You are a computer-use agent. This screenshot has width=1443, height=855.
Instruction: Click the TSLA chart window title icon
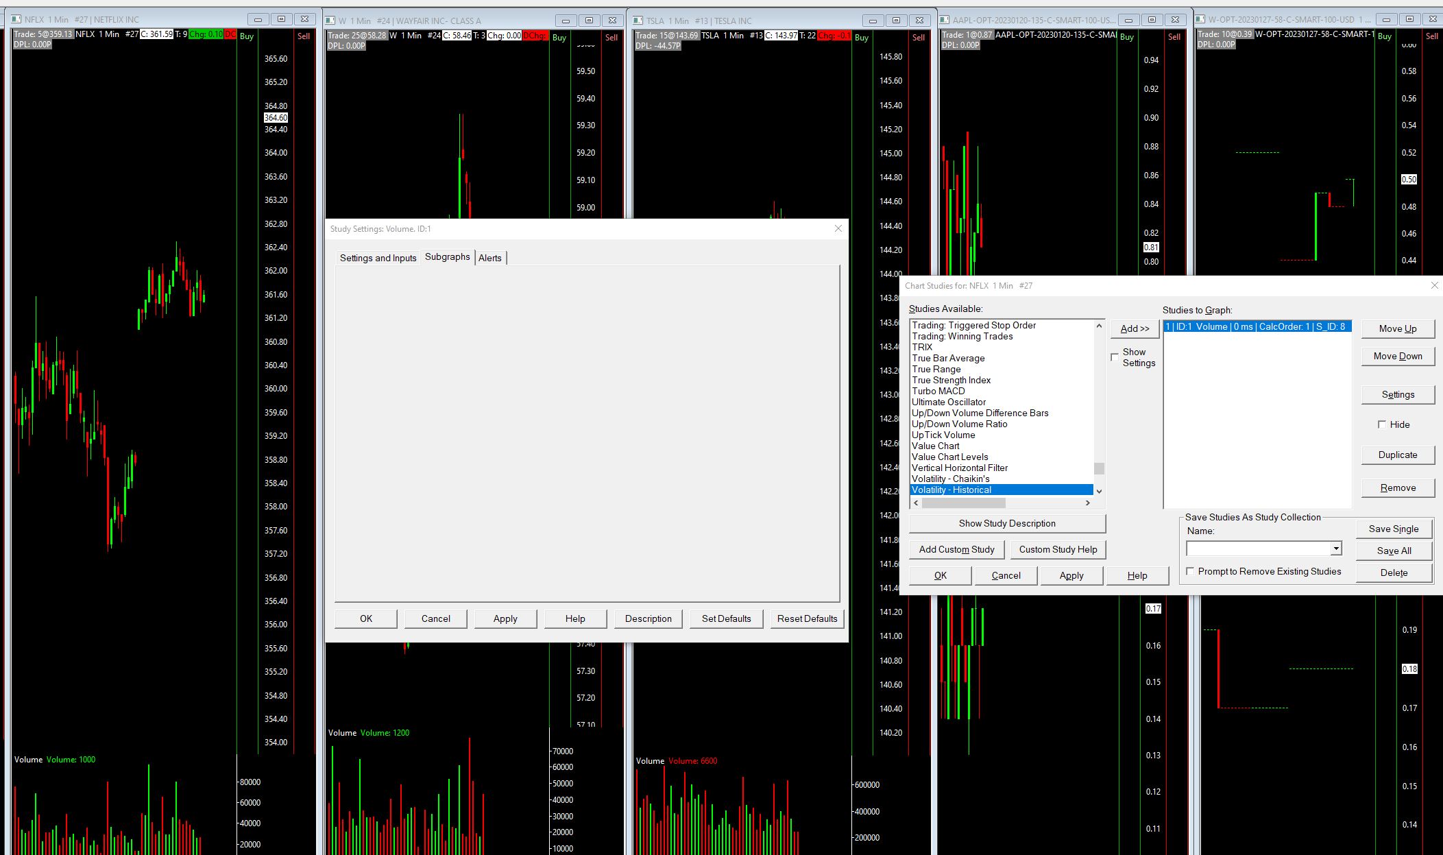point(639,21)
